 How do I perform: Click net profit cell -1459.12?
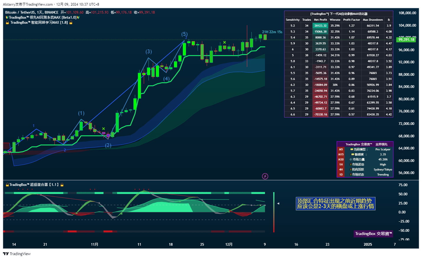coord(321,55)
